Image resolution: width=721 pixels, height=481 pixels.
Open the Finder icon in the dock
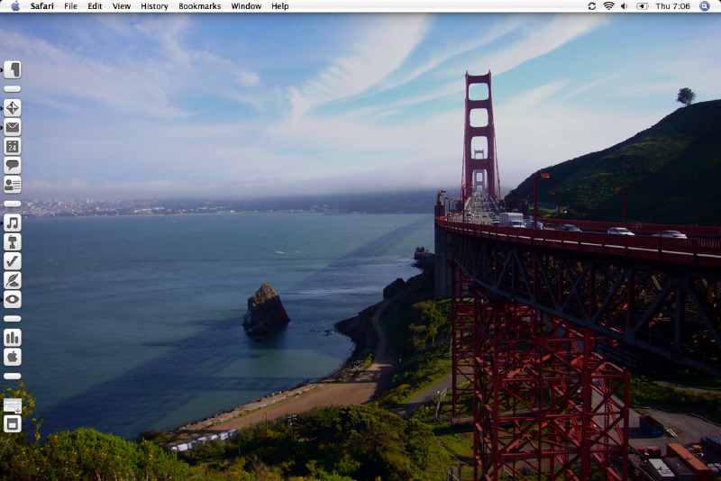[x=13, y=70]
